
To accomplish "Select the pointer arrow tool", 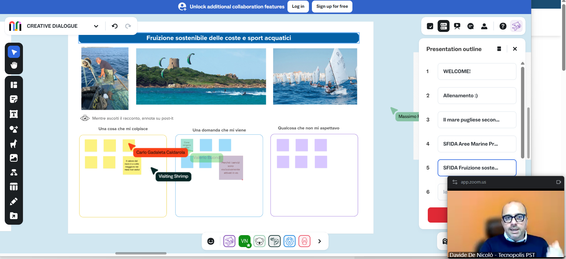I will [14, 52].
